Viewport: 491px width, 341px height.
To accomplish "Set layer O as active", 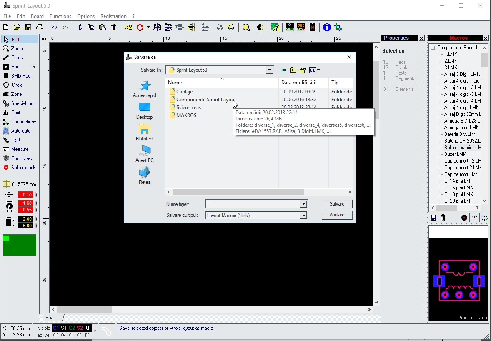I will click(x=88, y=335).
